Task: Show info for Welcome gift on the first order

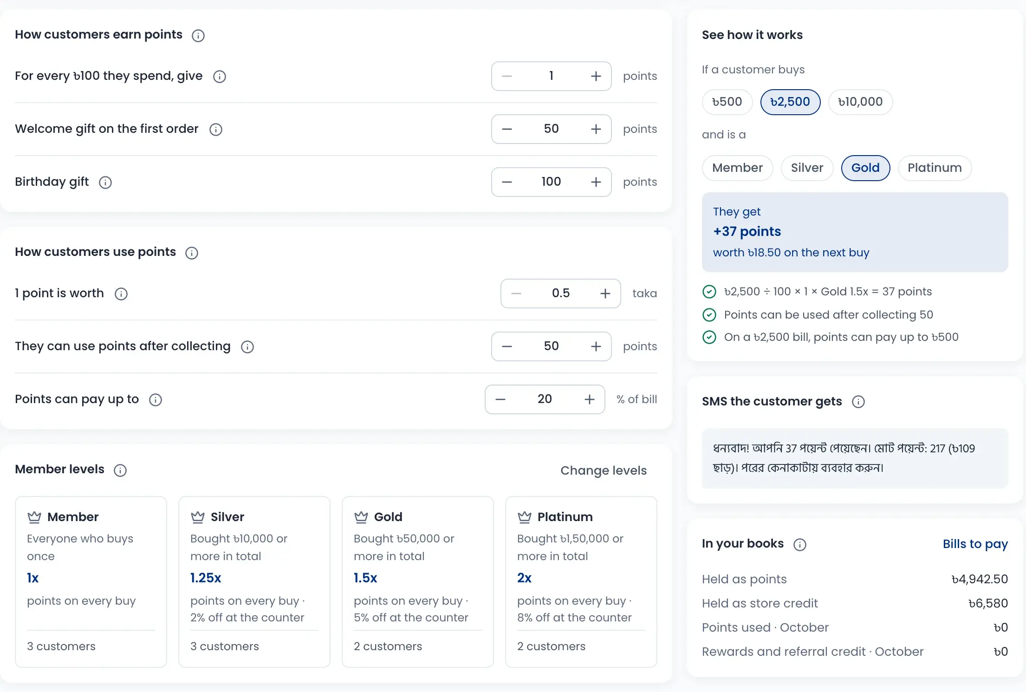Action: tap(216, 129)
